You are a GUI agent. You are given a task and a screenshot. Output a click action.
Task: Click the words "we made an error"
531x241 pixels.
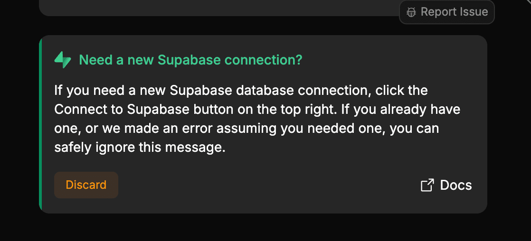point(141,129)
